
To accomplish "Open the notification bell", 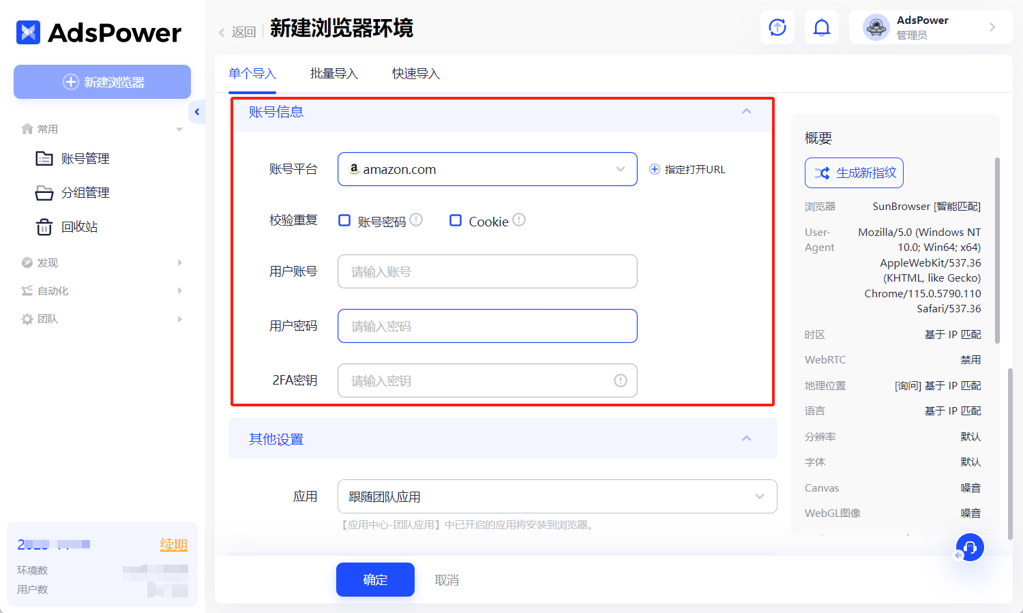I will point(822,27).
